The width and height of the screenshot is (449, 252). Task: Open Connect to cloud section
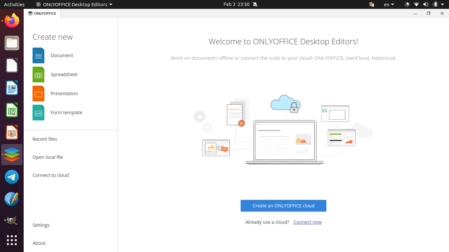point(51,175)
